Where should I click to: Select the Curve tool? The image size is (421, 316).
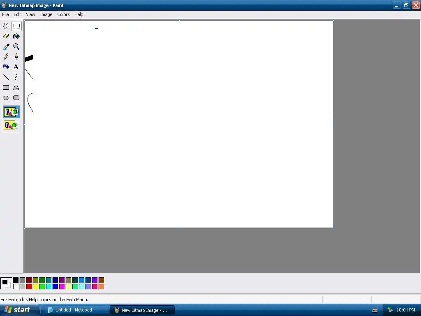click(16, 77)
